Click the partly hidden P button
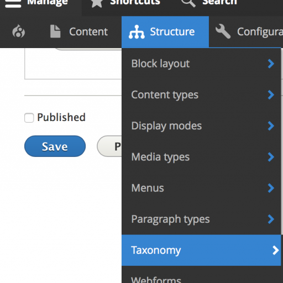 [x=109, y=146]
